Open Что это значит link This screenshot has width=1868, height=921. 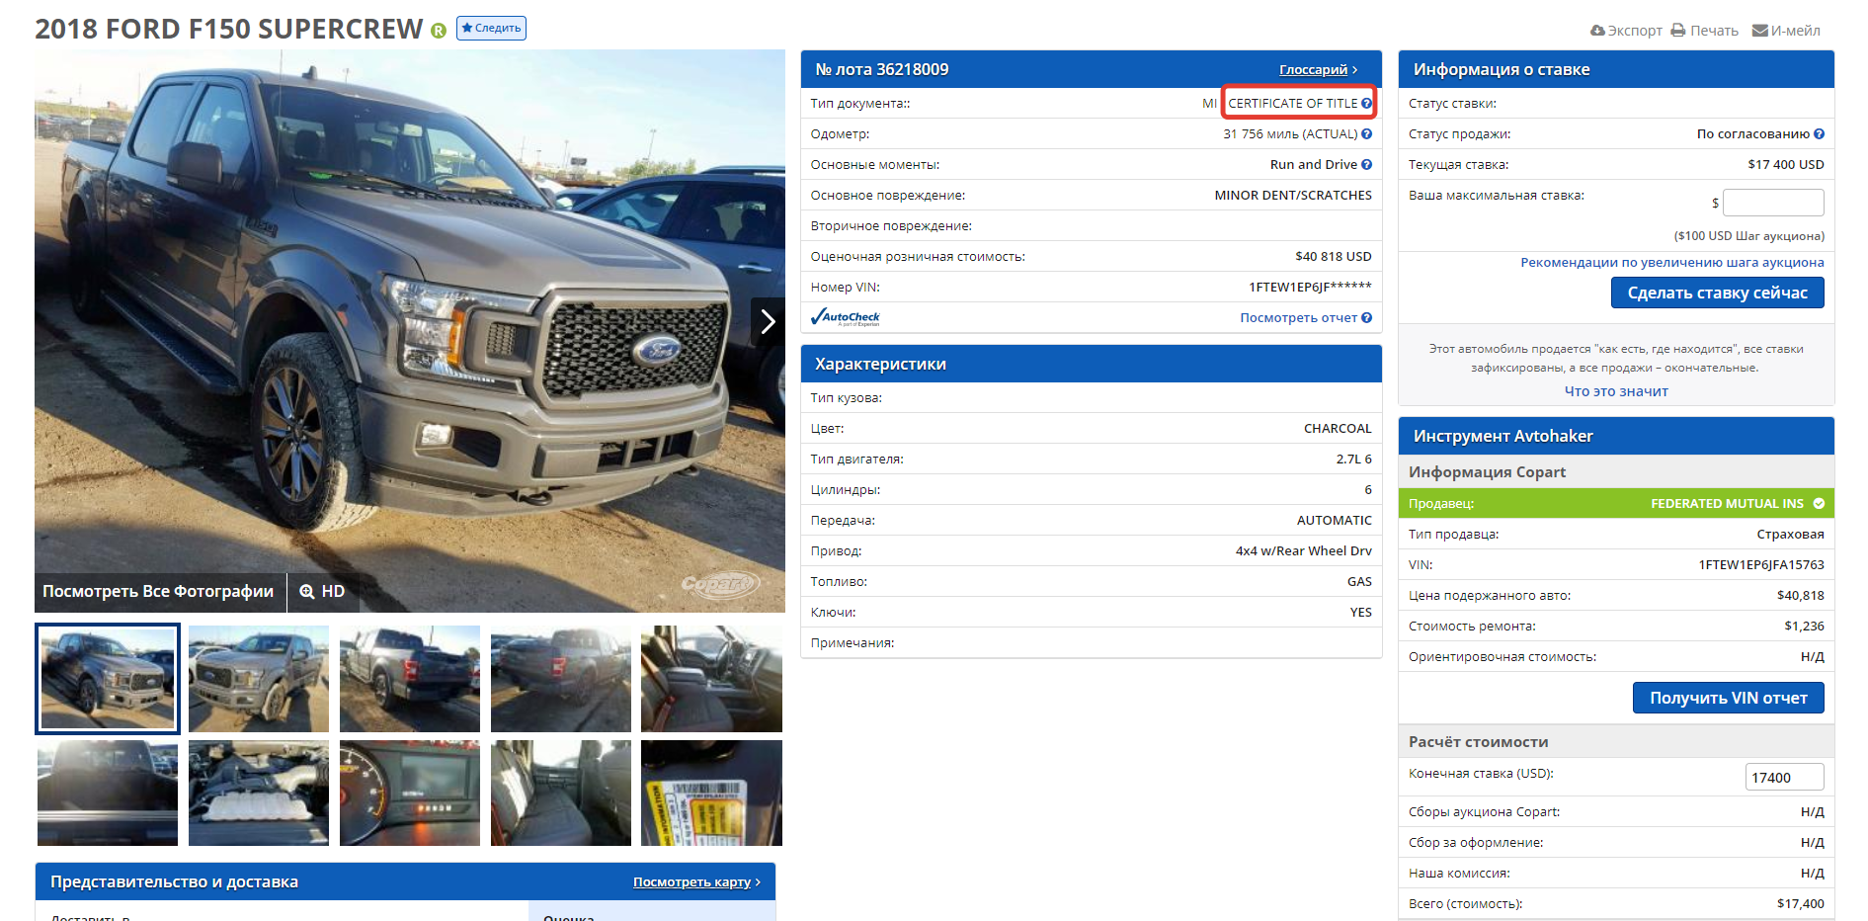1616,391
